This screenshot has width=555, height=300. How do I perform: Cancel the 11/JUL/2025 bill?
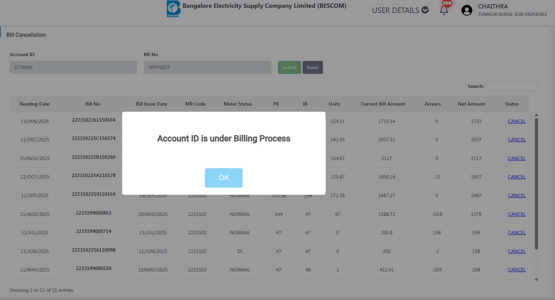(517, 233)
